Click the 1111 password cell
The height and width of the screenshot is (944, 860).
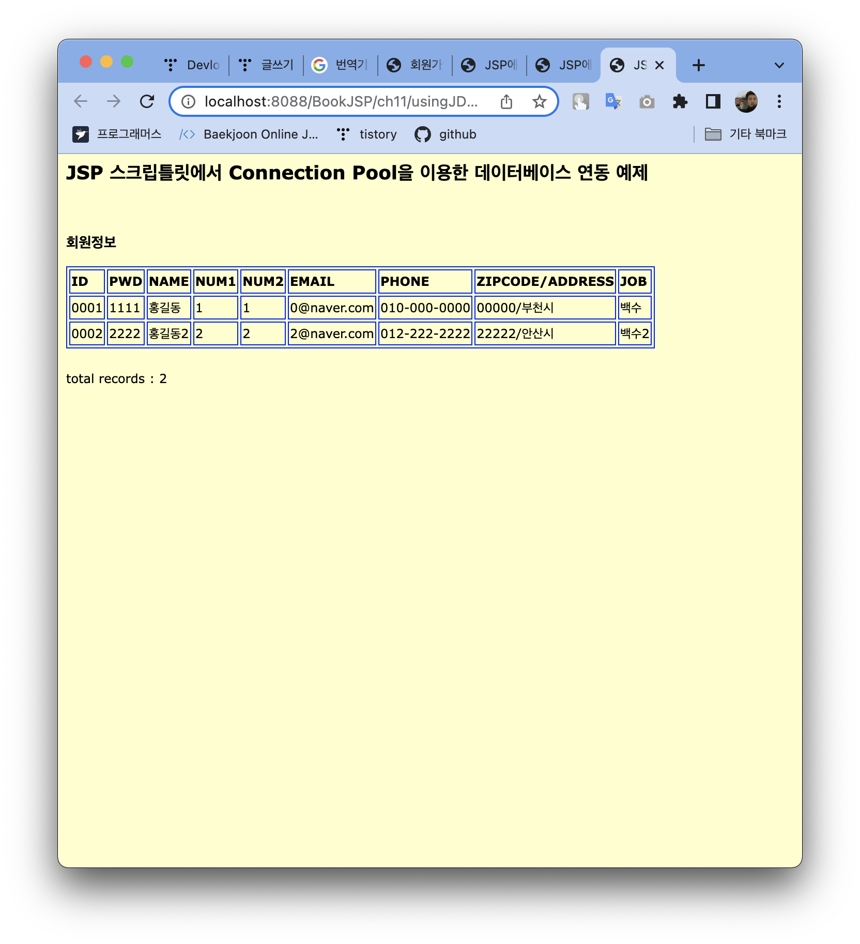coord(126,308)
